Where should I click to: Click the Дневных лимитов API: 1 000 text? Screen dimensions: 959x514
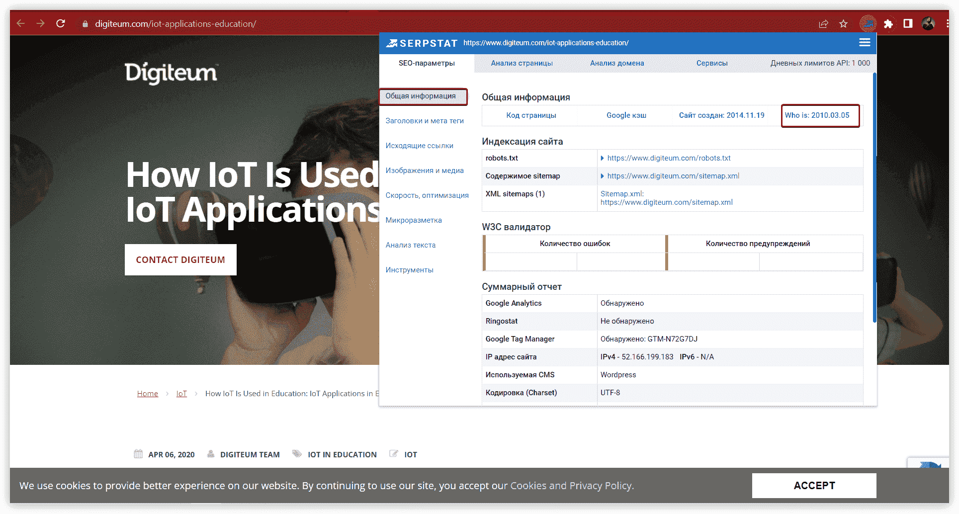coord(820,63)
